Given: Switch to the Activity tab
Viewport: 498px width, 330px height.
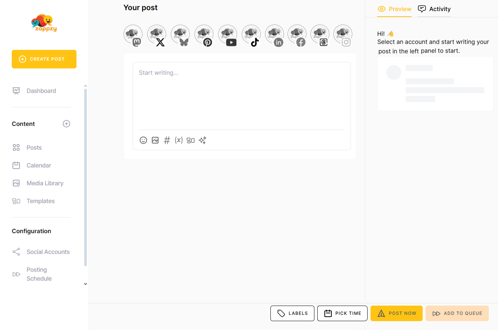Looking at the screenshot, I should tap(434, 9).
